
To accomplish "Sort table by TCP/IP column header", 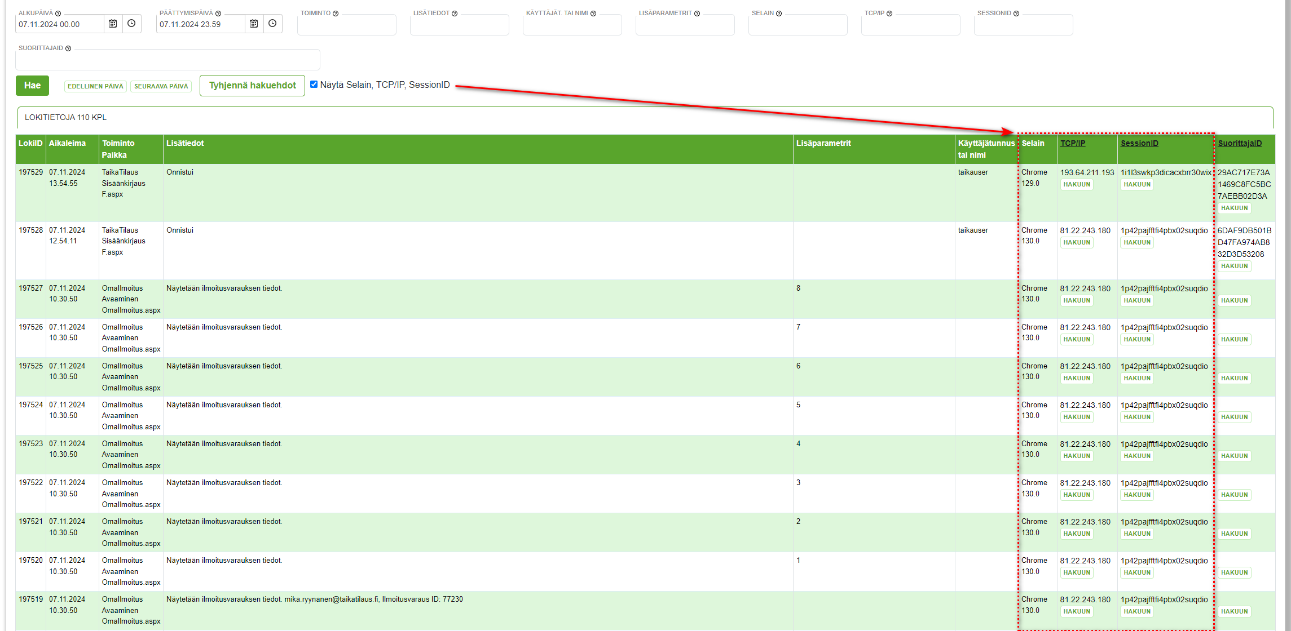I will [1072, 143].
